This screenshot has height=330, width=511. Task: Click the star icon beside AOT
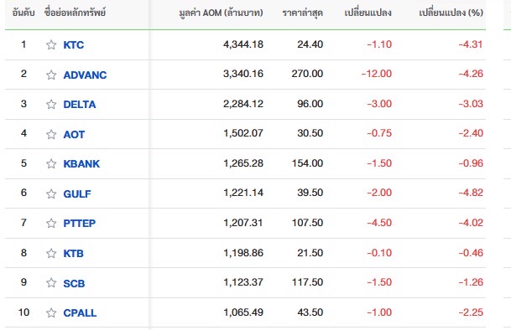[51, 134]
